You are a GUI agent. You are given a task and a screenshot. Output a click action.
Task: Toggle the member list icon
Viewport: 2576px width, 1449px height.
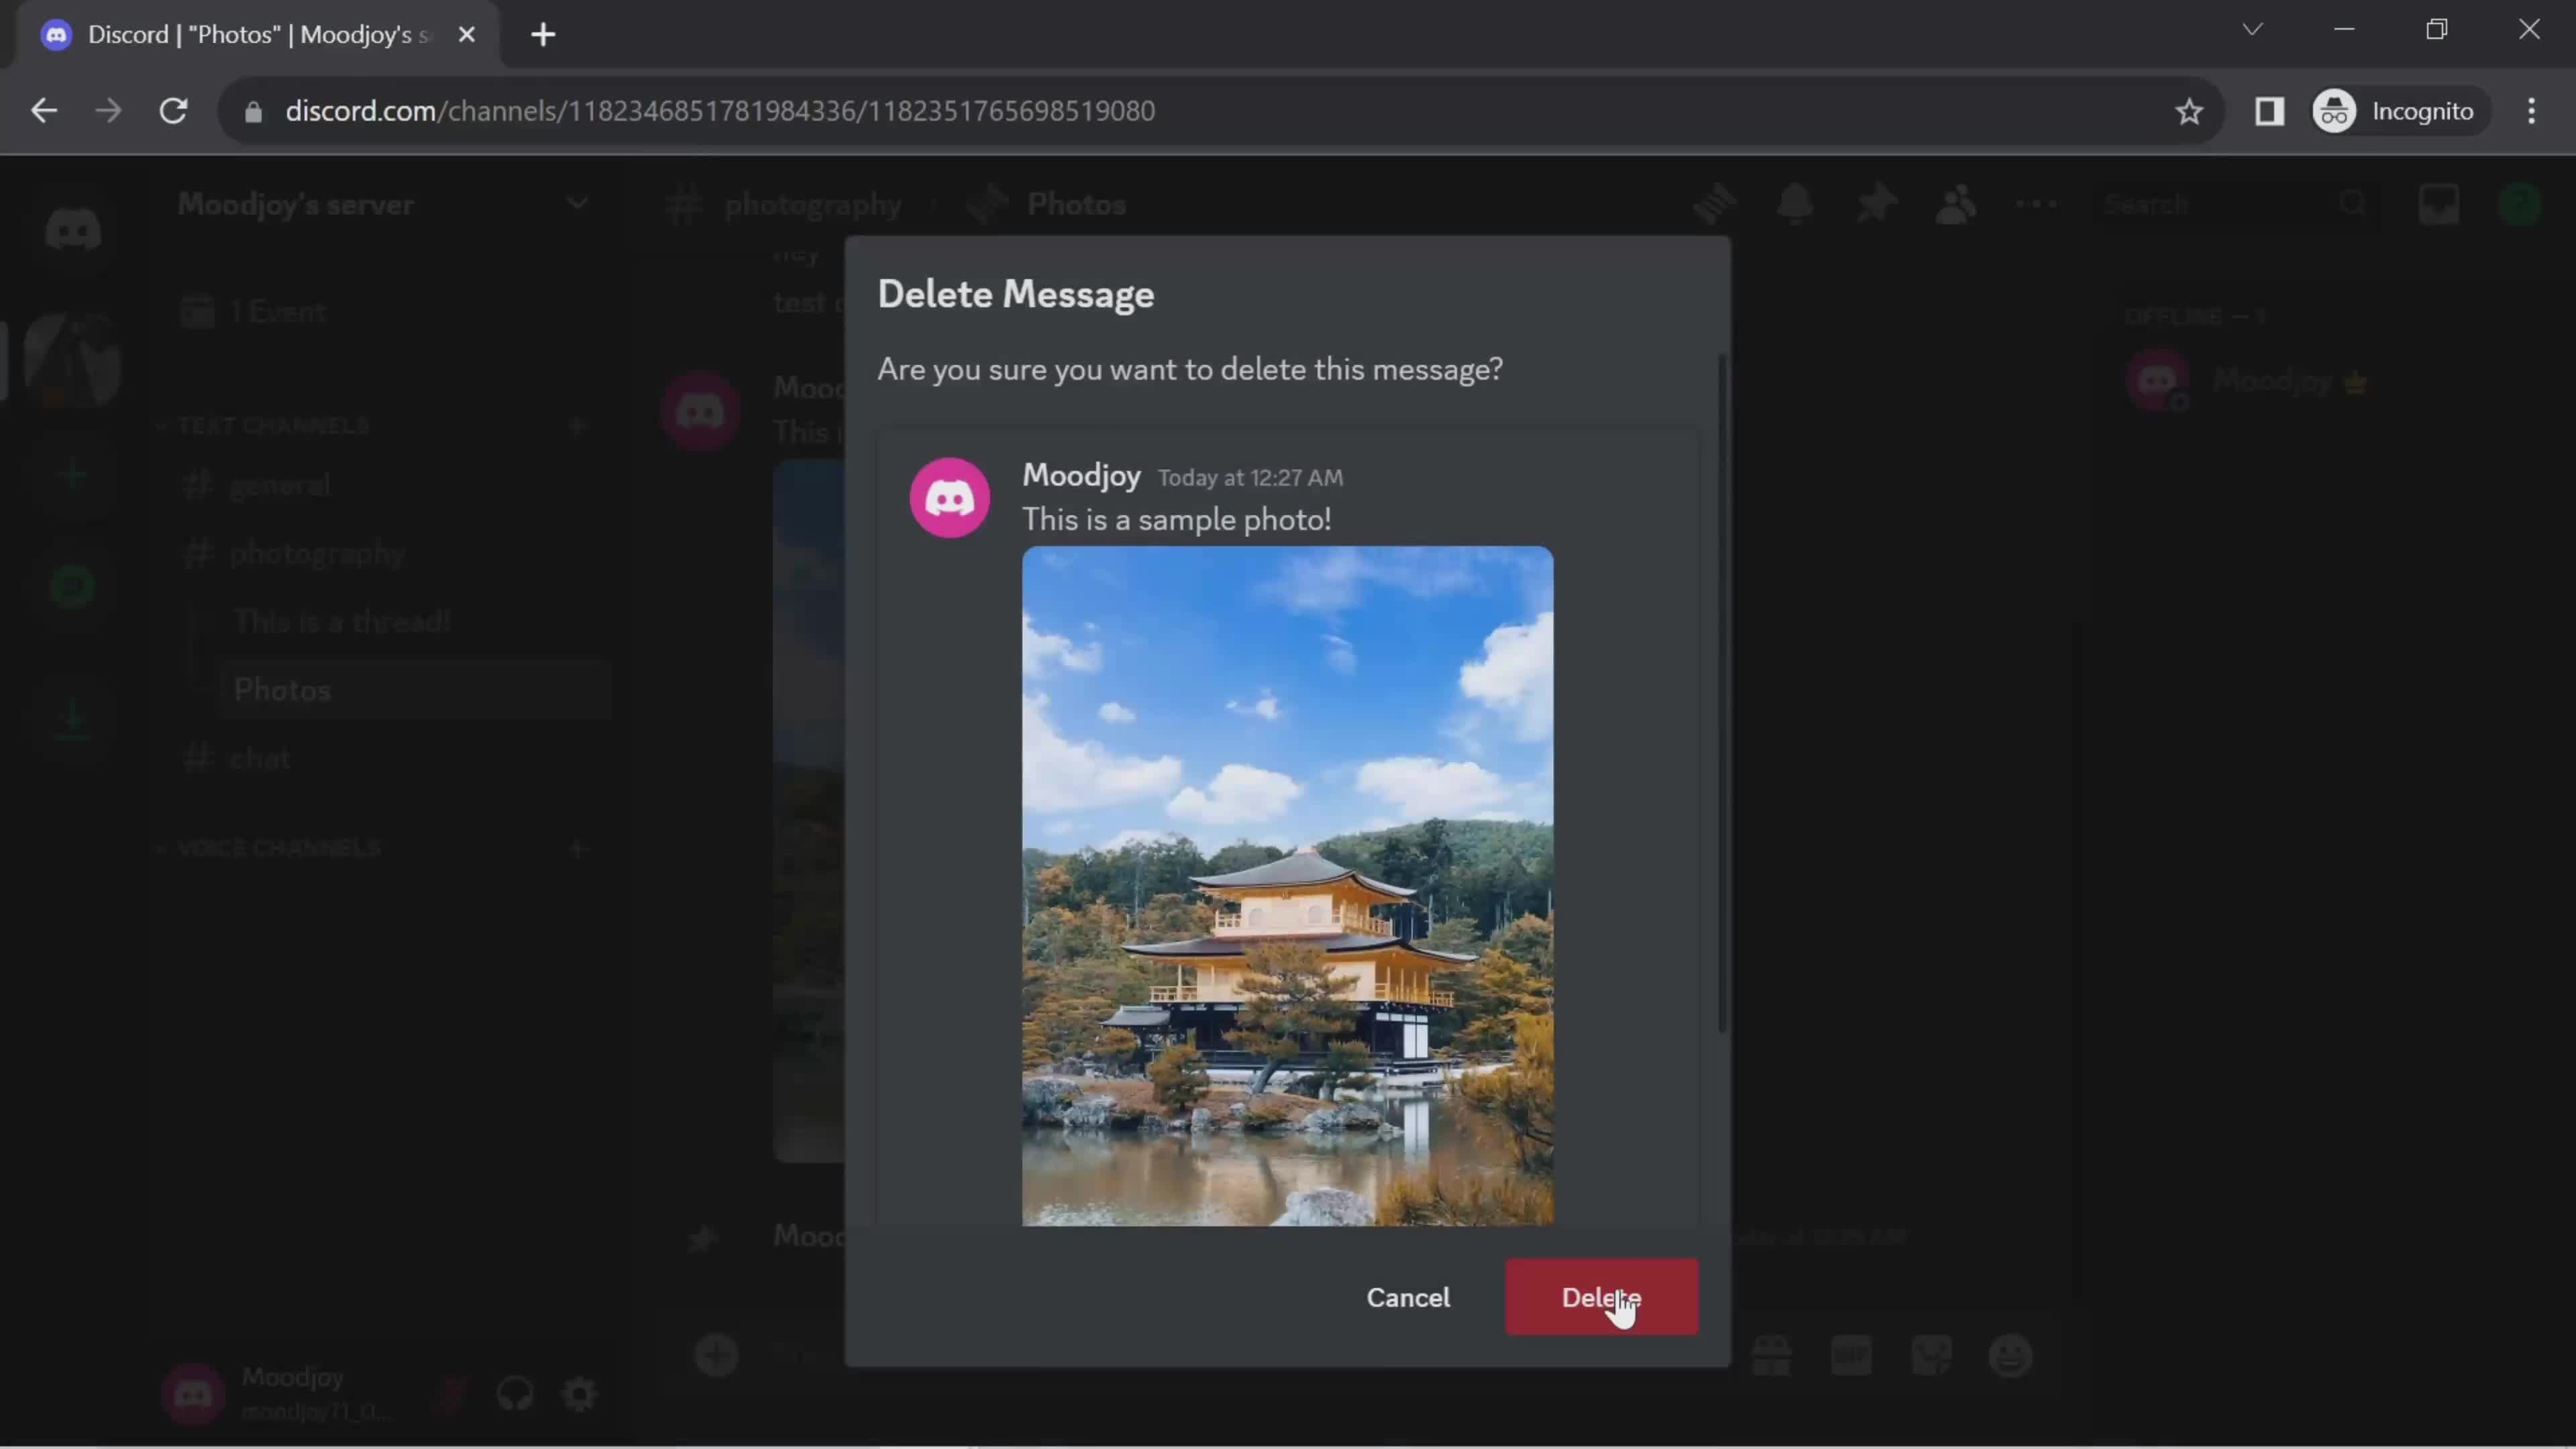pyautogui.click(x=1956, y=204)
